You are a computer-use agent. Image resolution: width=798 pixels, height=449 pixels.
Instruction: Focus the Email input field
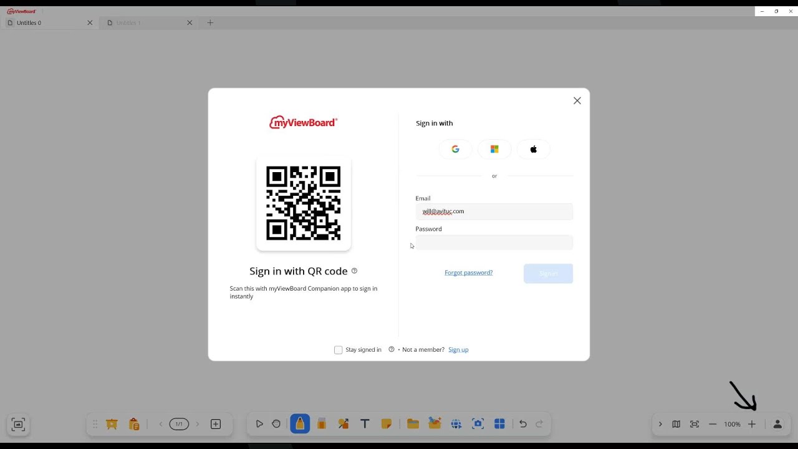[494, 211]
